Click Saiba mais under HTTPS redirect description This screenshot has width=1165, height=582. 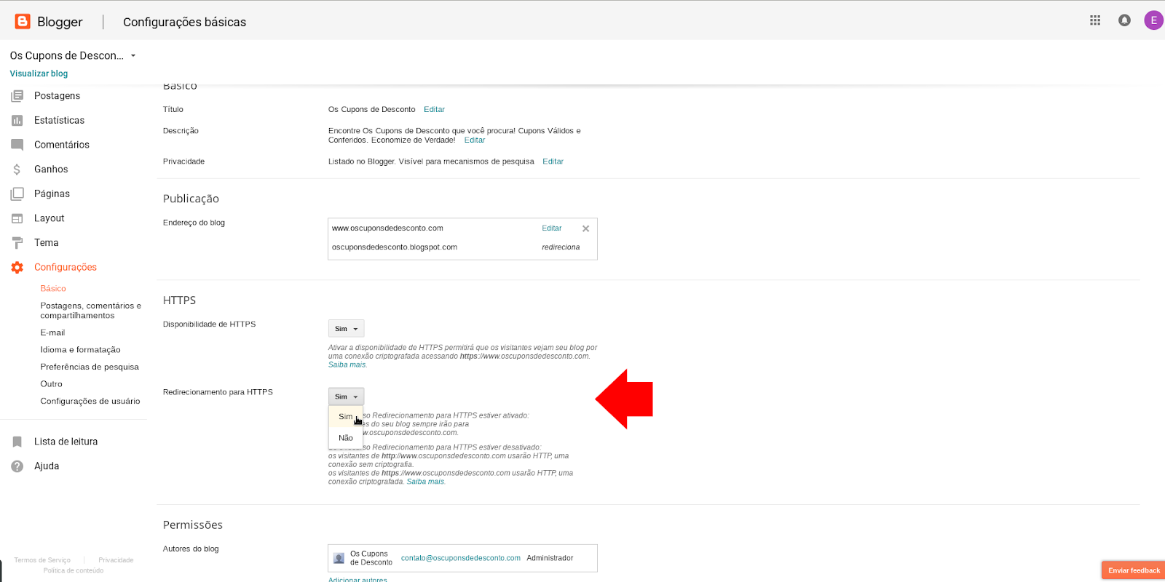point(425,482)
